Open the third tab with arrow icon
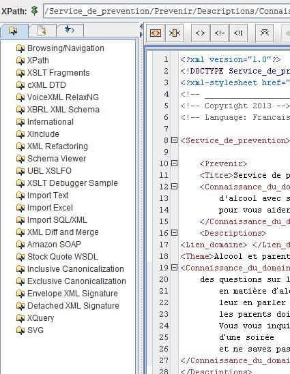The image size is (290, 374). [70, 30]
